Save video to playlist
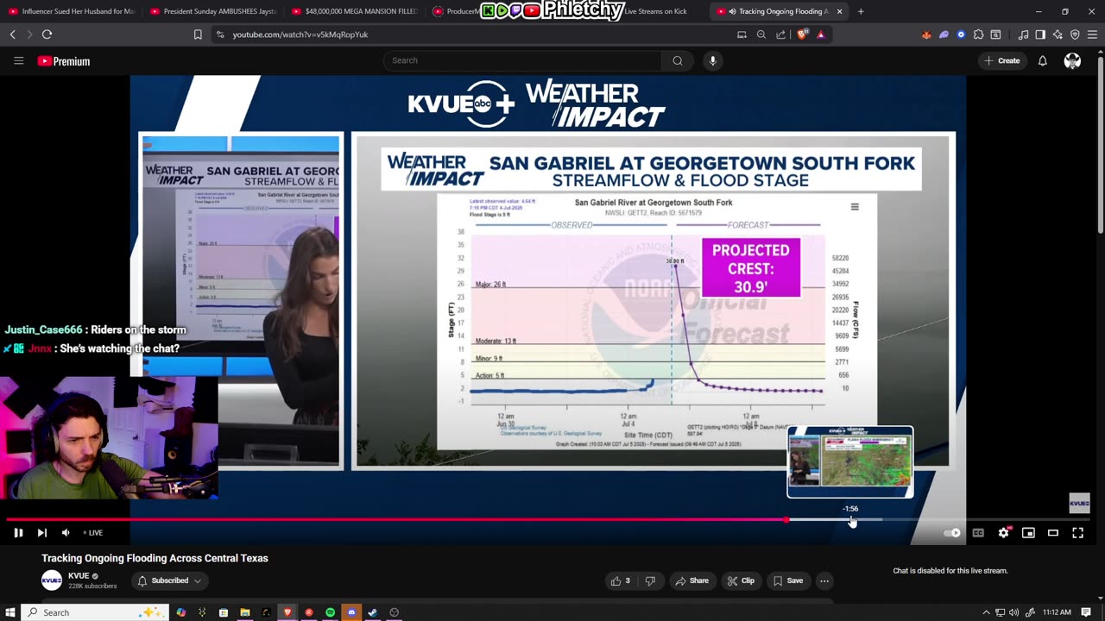The height and width of the screenshot is (621, 1105). point(788,580)
